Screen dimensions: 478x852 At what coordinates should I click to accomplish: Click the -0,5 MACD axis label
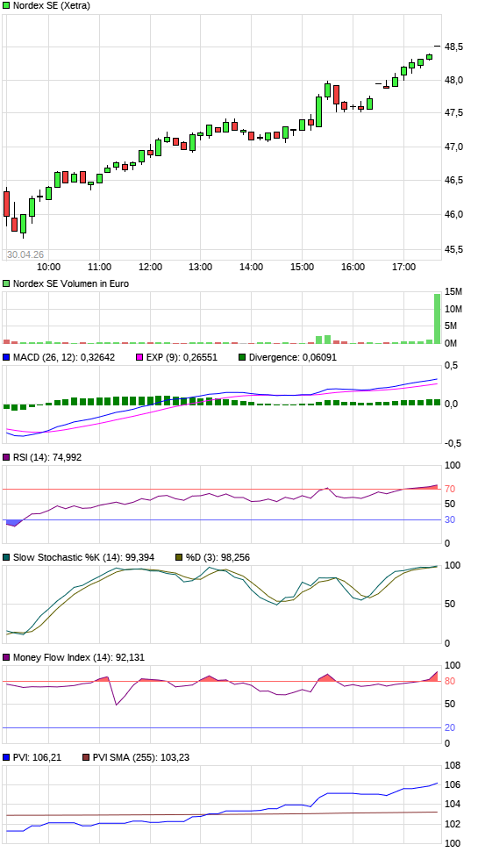pos(452,443)
